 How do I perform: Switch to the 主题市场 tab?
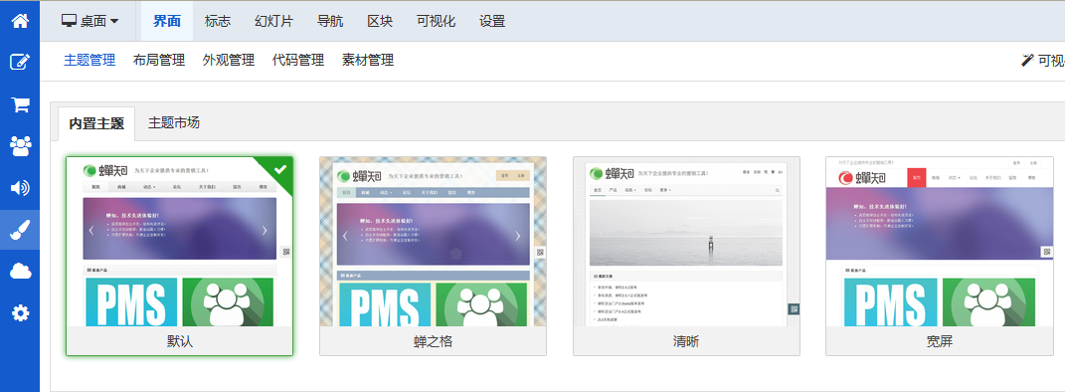point(174,123)
